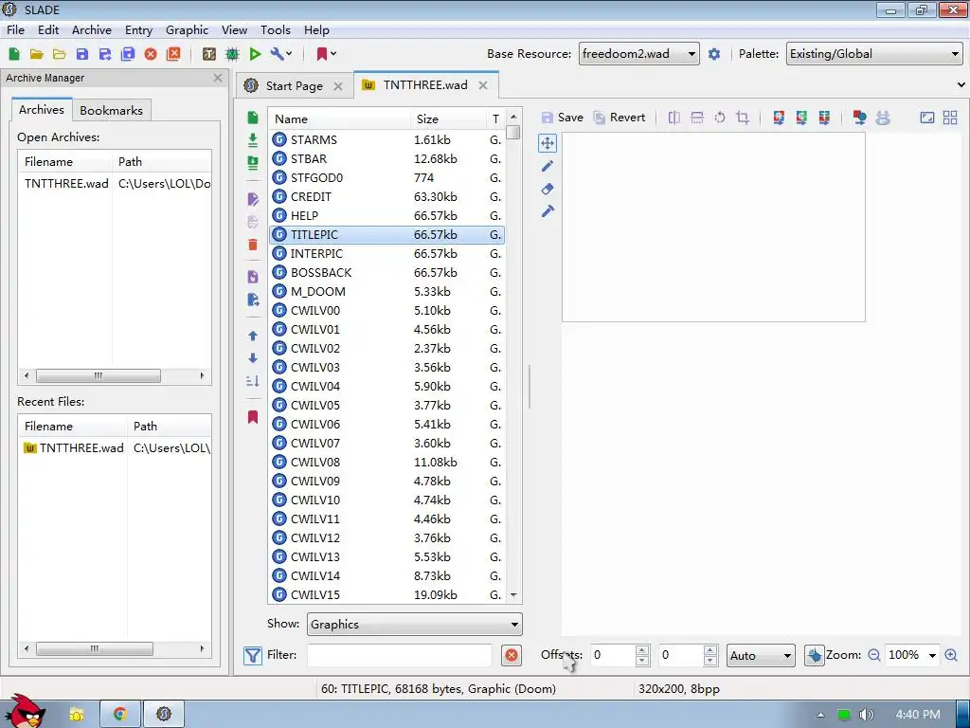Screen dimensions: 970x728
Task: Increase the first offset value stepper
Action: click(642, 650)
